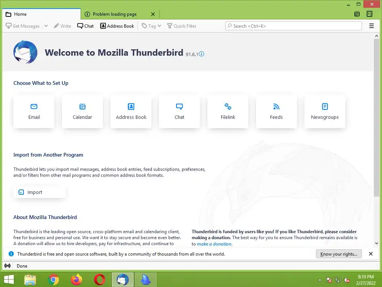The height and width of the screenshot is (287, 382).
Task: Close the Problem loading page tab
Action: (153, 14)
